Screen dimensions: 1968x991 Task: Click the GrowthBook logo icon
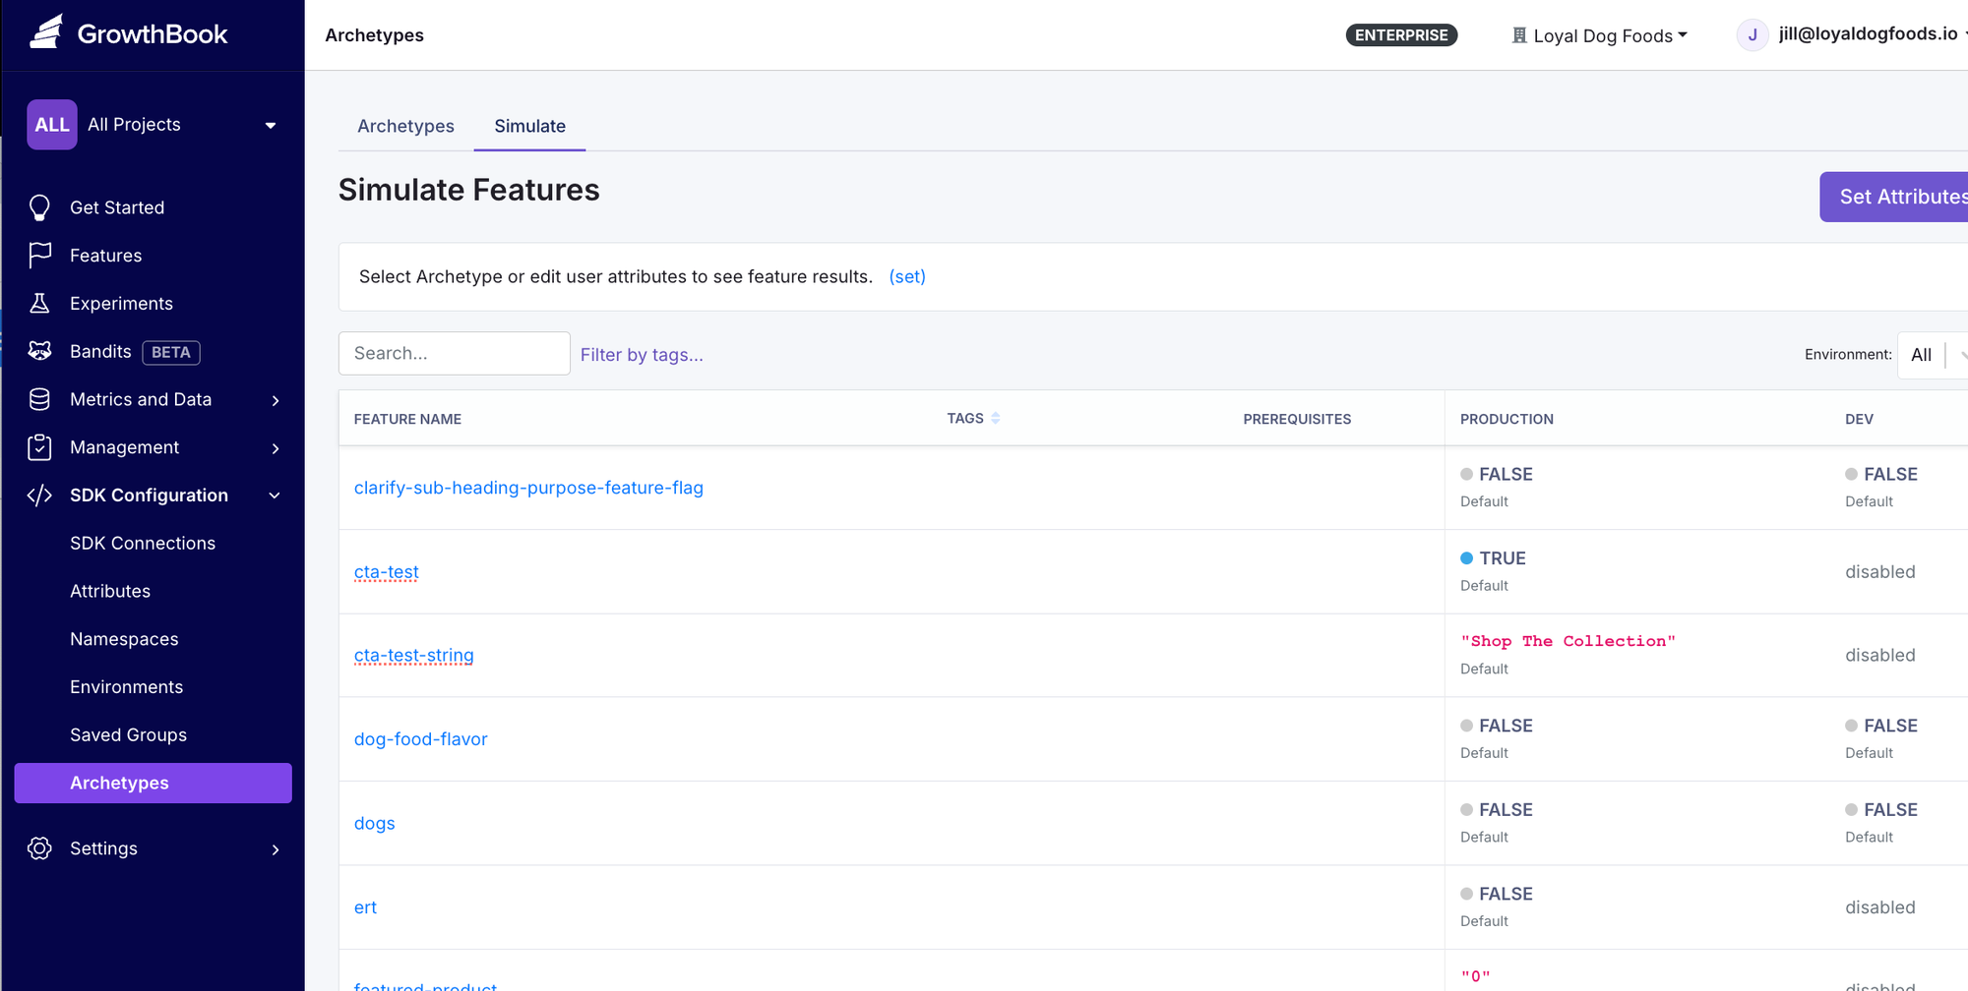[46, 31]
